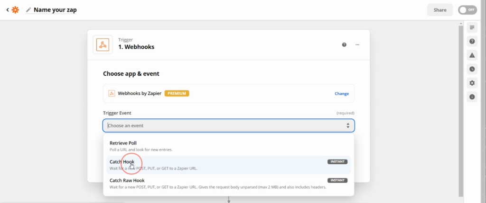The width and height of the screenshot is (486, 203).
Task: Open the trigger step three-dots menu
Action: pos(357,45)
